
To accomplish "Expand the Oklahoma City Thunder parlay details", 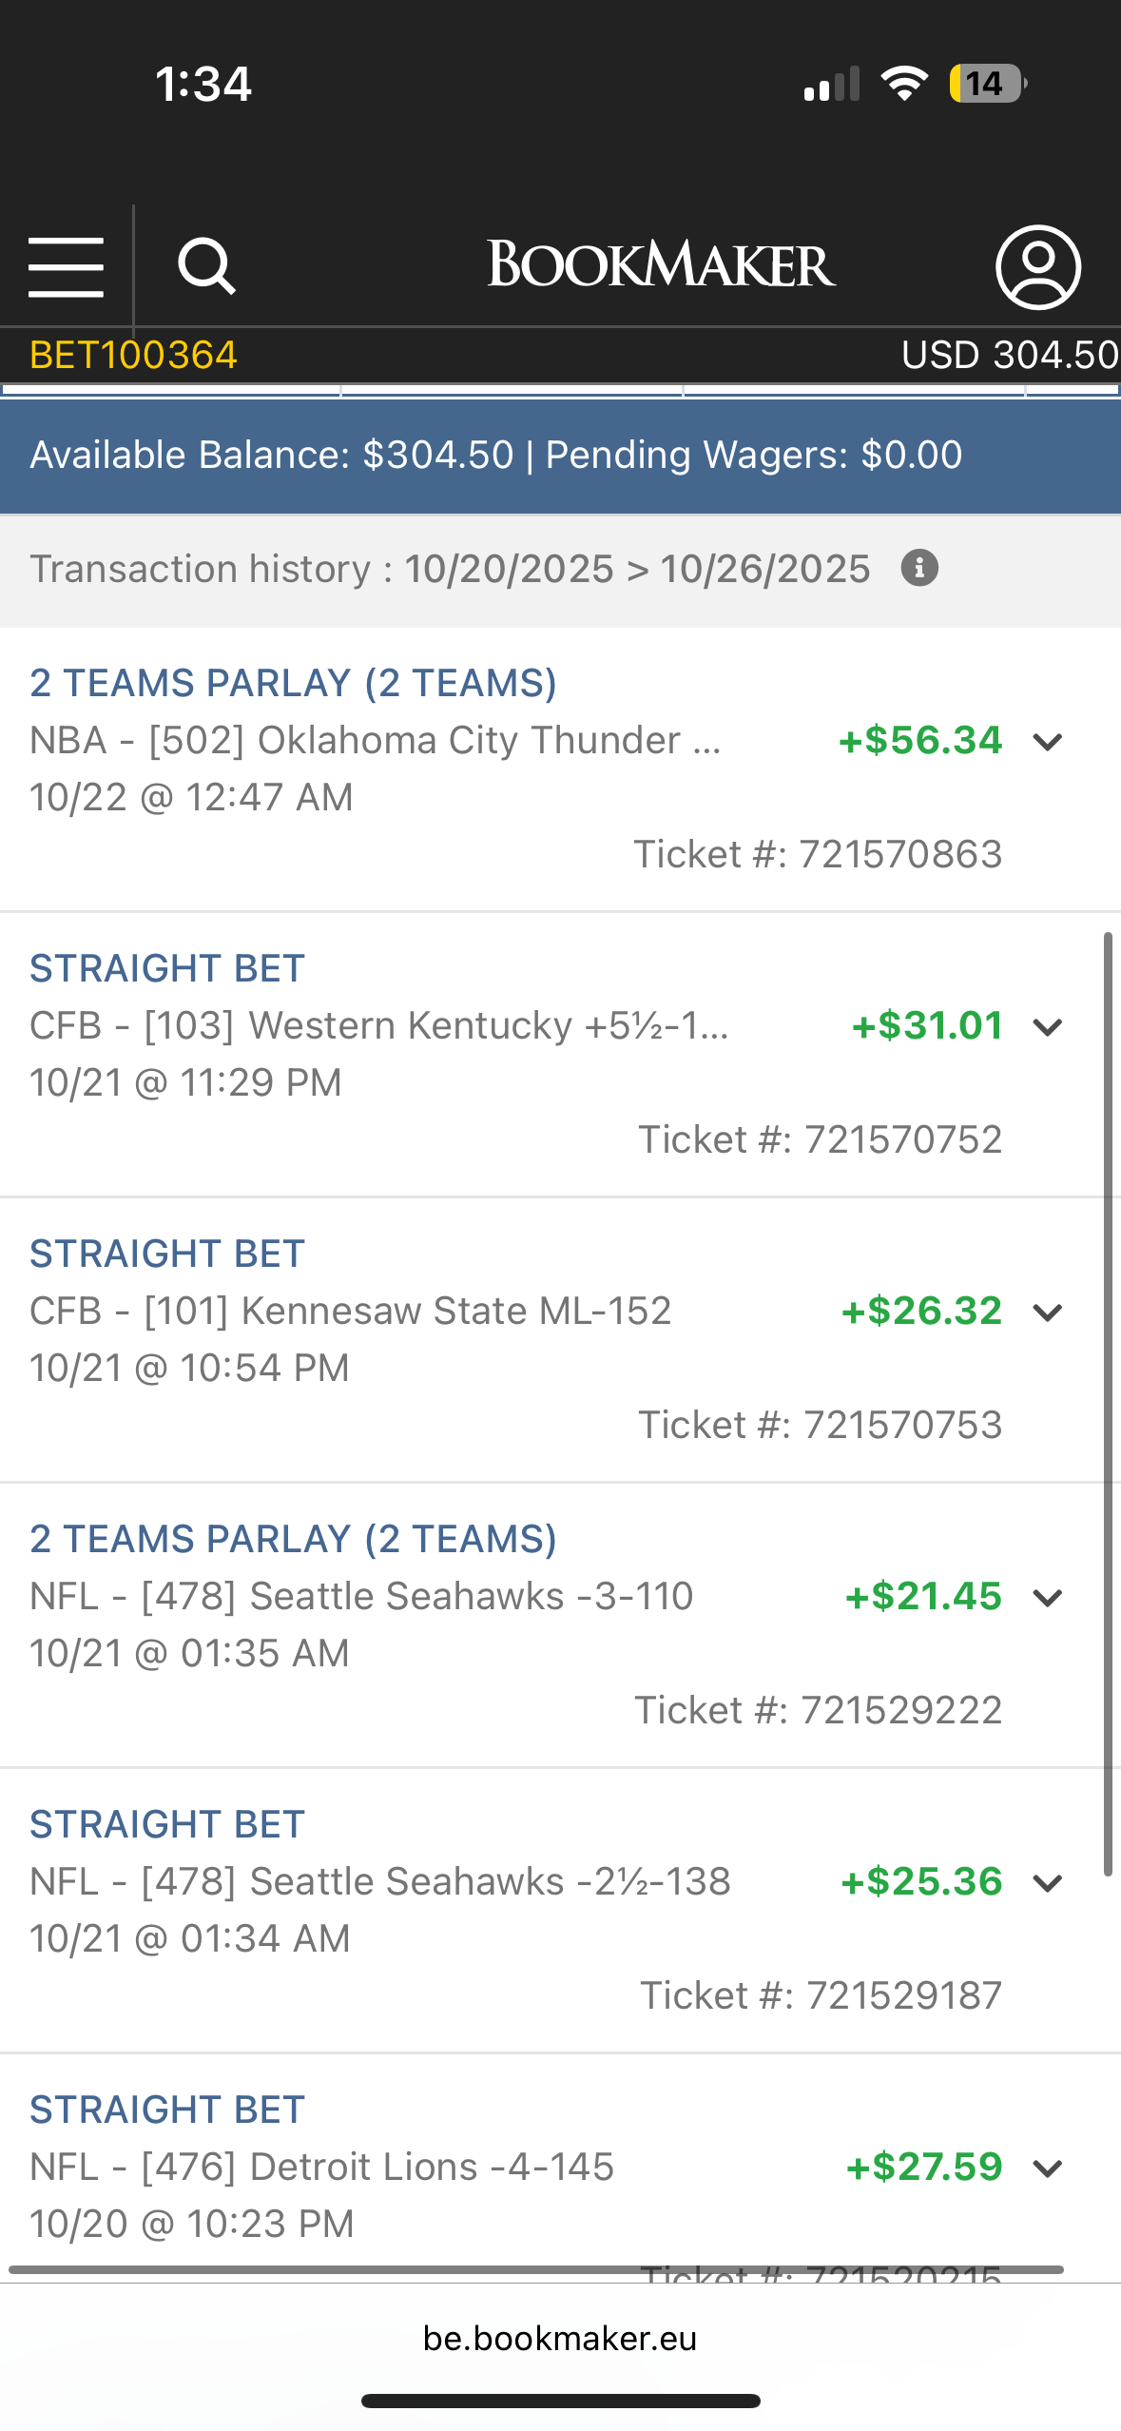I will click(x=1048, y=742).
